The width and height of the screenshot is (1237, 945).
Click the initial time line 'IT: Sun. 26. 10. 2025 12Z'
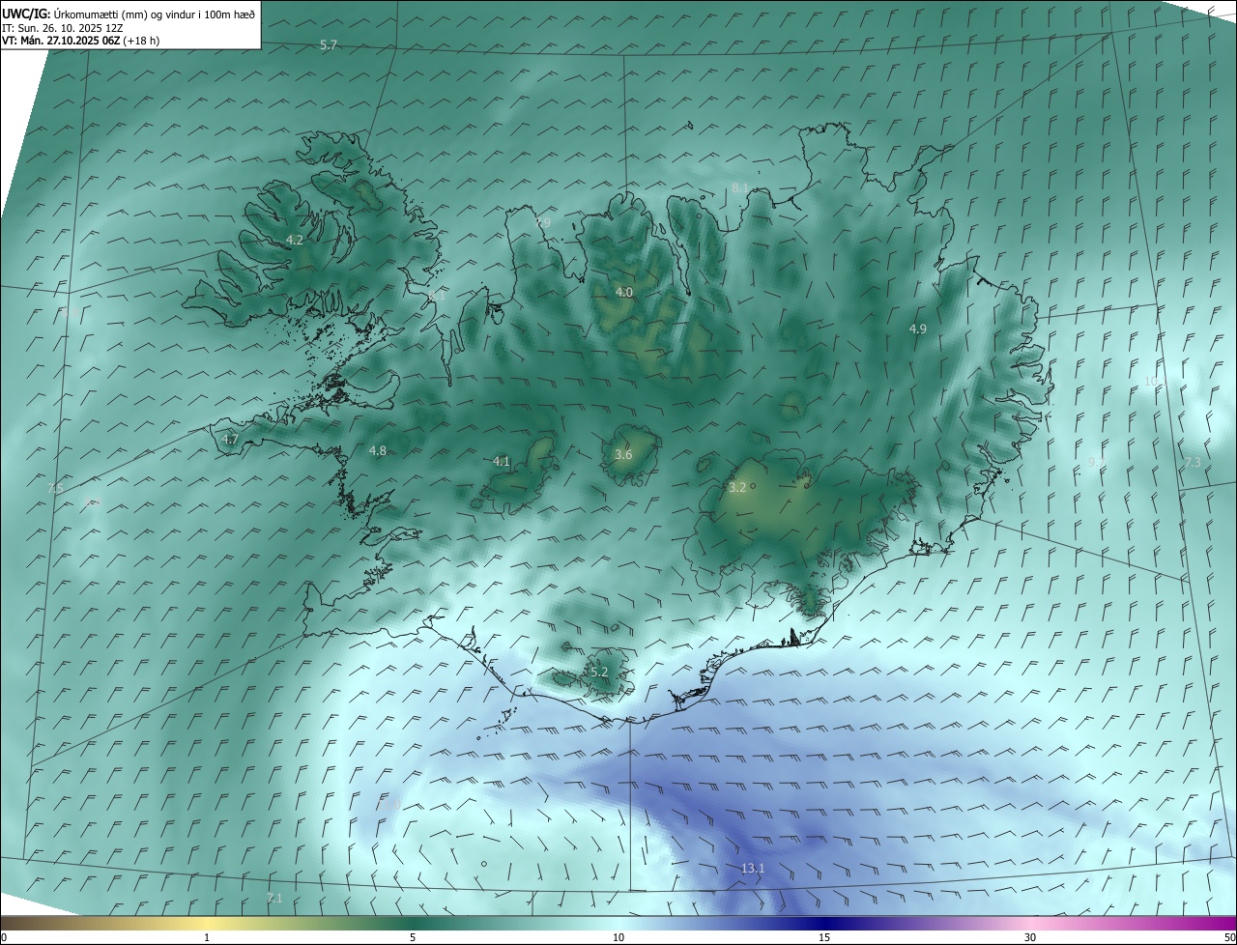pyautogui.click(x=64, y=27)
